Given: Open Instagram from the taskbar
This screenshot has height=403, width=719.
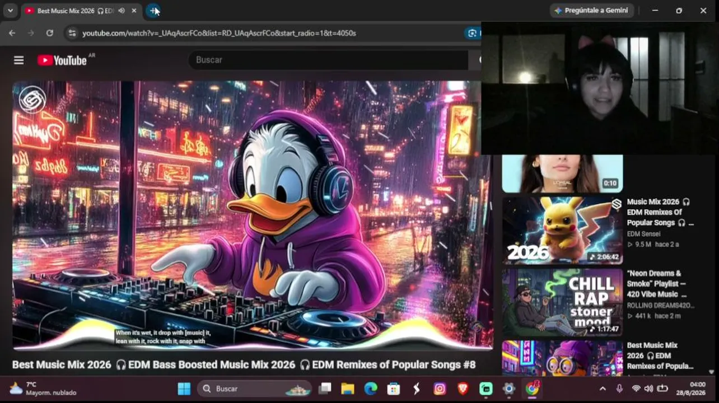Looking at the screenshot, I should 440,388.
